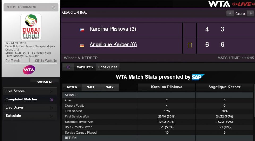Screen dimensions: 255x141
Task: Show the Set2 statistics tab
Action: pos(109,87)
